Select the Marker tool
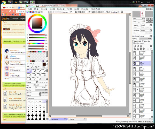The width and height of the screenshot is (155, 129). (29, 74)
